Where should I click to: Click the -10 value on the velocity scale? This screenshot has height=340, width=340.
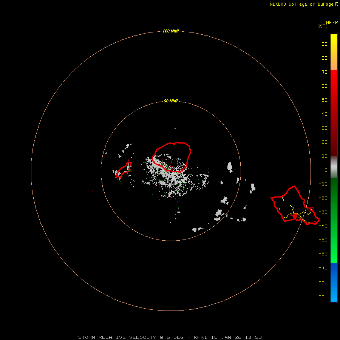coord(323,184)
